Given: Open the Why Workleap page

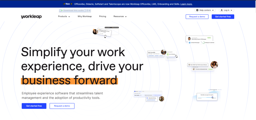Looking at the screenshot, I should 84,16.
